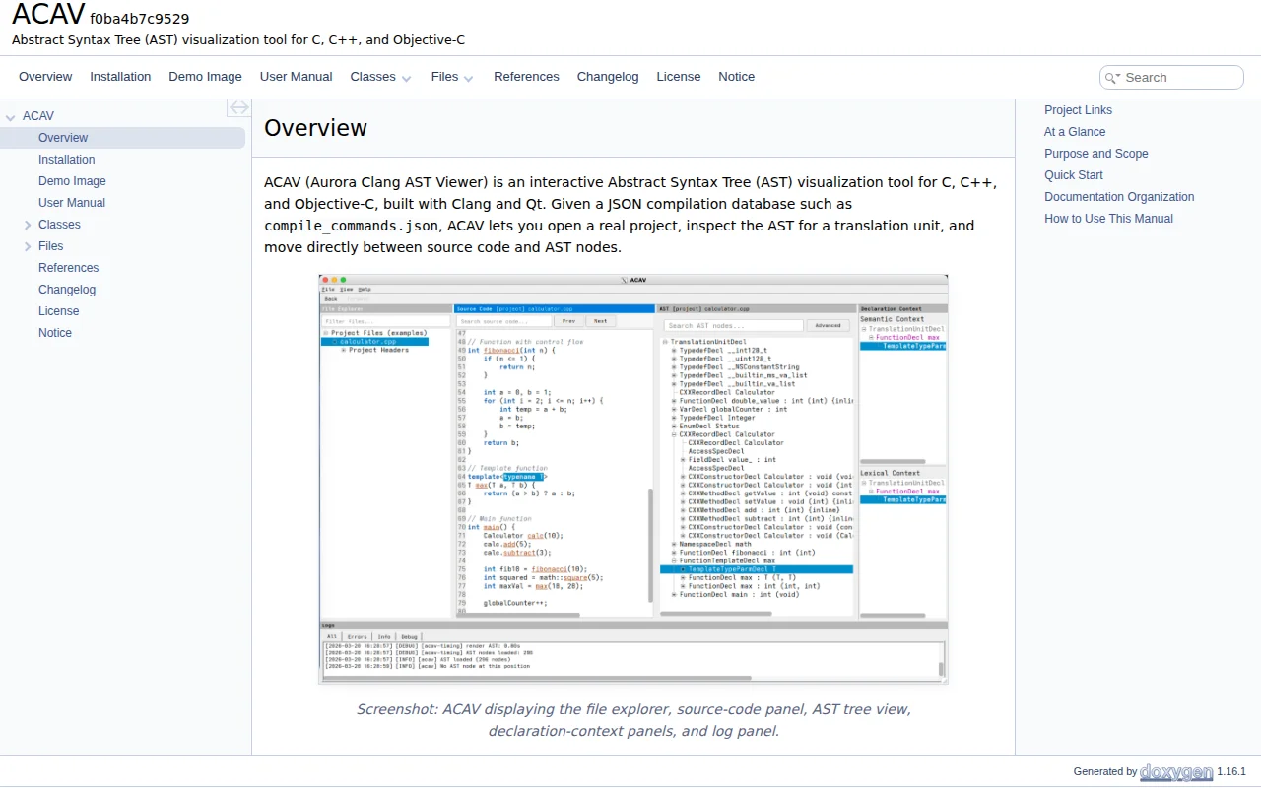Expand the ACAV root tree node

coord(11,117)
